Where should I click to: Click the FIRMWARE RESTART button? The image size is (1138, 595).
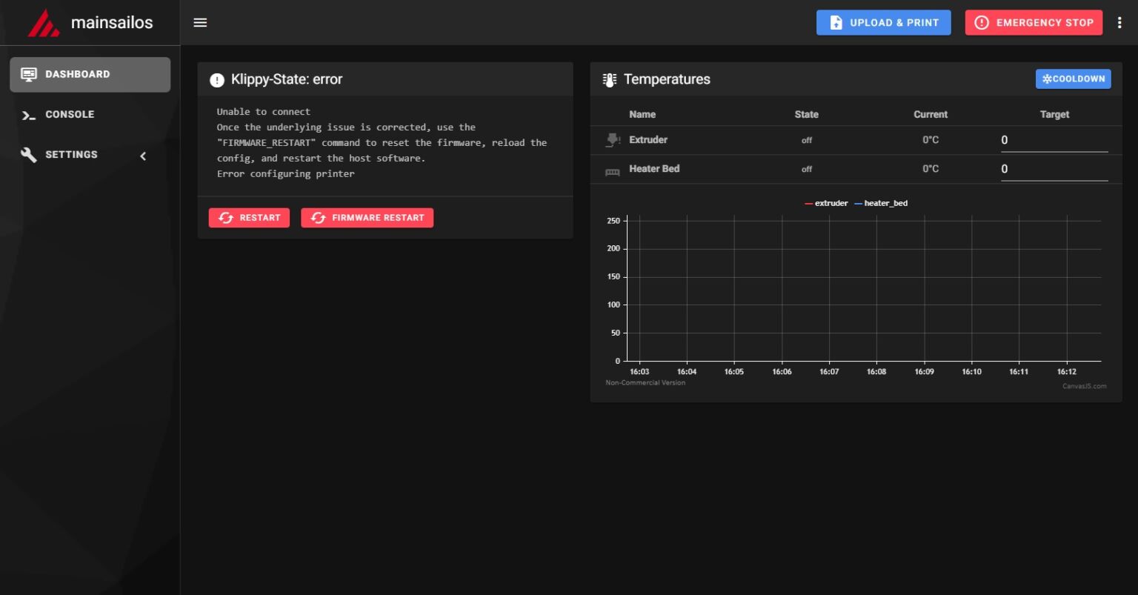coord(367,217)
